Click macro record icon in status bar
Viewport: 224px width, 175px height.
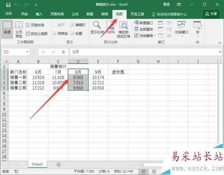point(16,171)
